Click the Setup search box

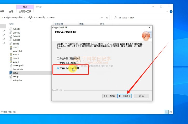pos(141,18)
